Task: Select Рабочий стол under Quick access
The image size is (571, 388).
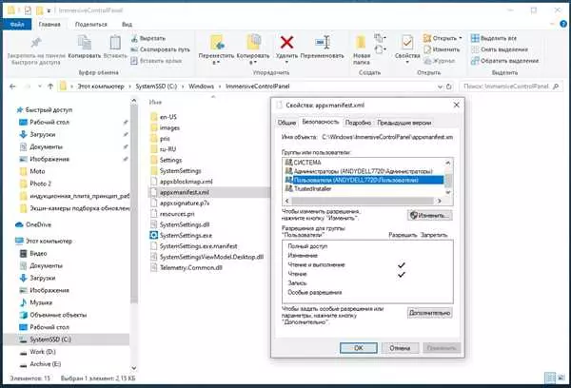Action: click(x=49, y=122)
